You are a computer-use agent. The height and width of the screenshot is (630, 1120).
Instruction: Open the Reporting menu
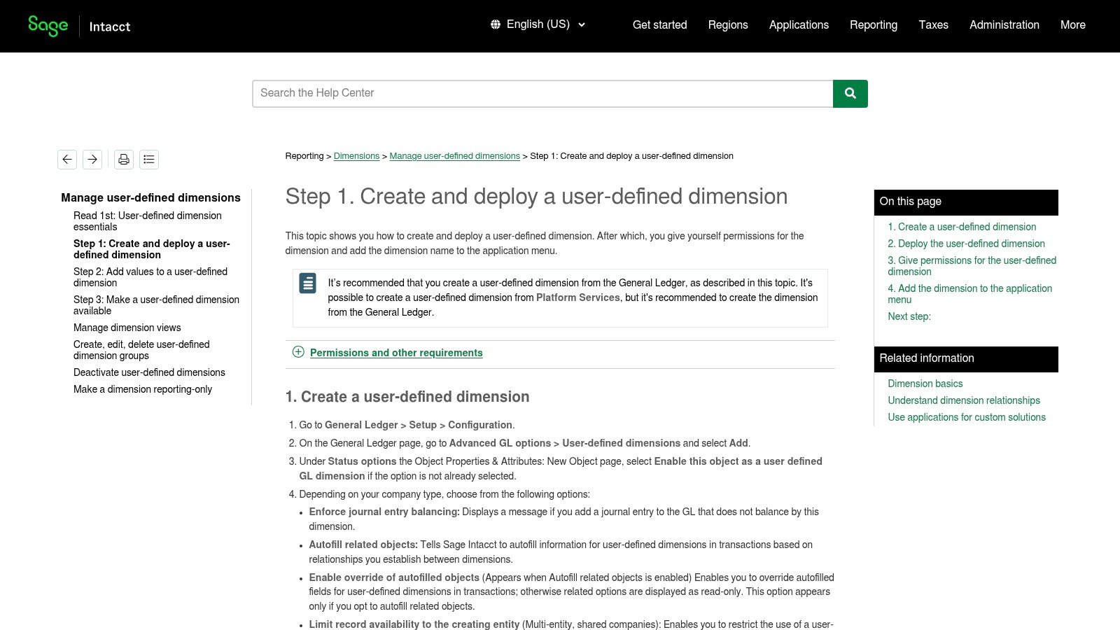point(874,25)
